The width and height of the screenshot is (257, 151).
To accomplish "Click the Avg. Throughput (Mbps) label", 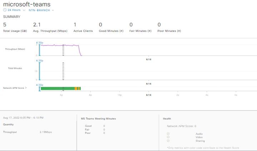I will coord(50,31).
